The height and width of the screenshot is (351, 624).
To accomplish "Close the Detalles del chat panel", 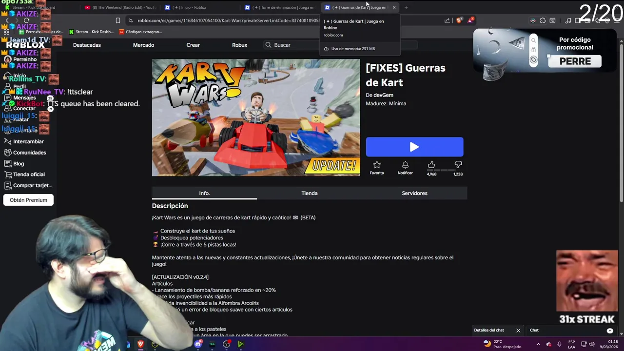I will pos(518,330).
